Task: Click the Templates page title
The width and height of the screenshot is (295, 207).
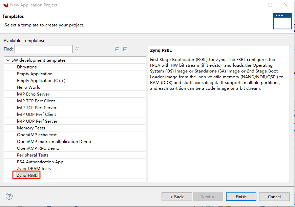Action: click(x=13, y=17)
